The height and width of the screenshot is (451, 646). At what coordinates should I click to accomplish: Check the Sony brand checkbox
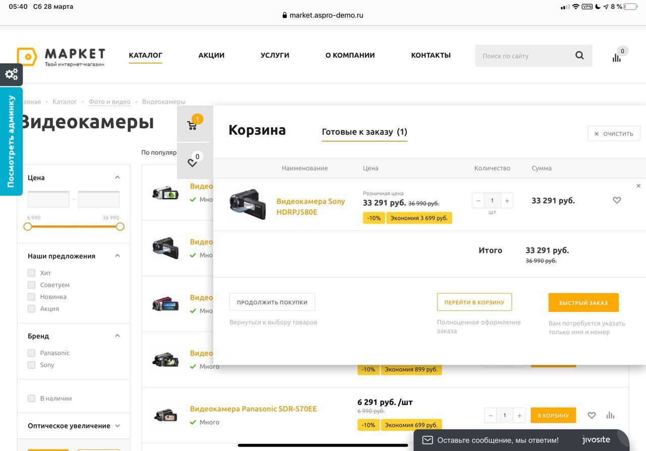tap(31, 365)
